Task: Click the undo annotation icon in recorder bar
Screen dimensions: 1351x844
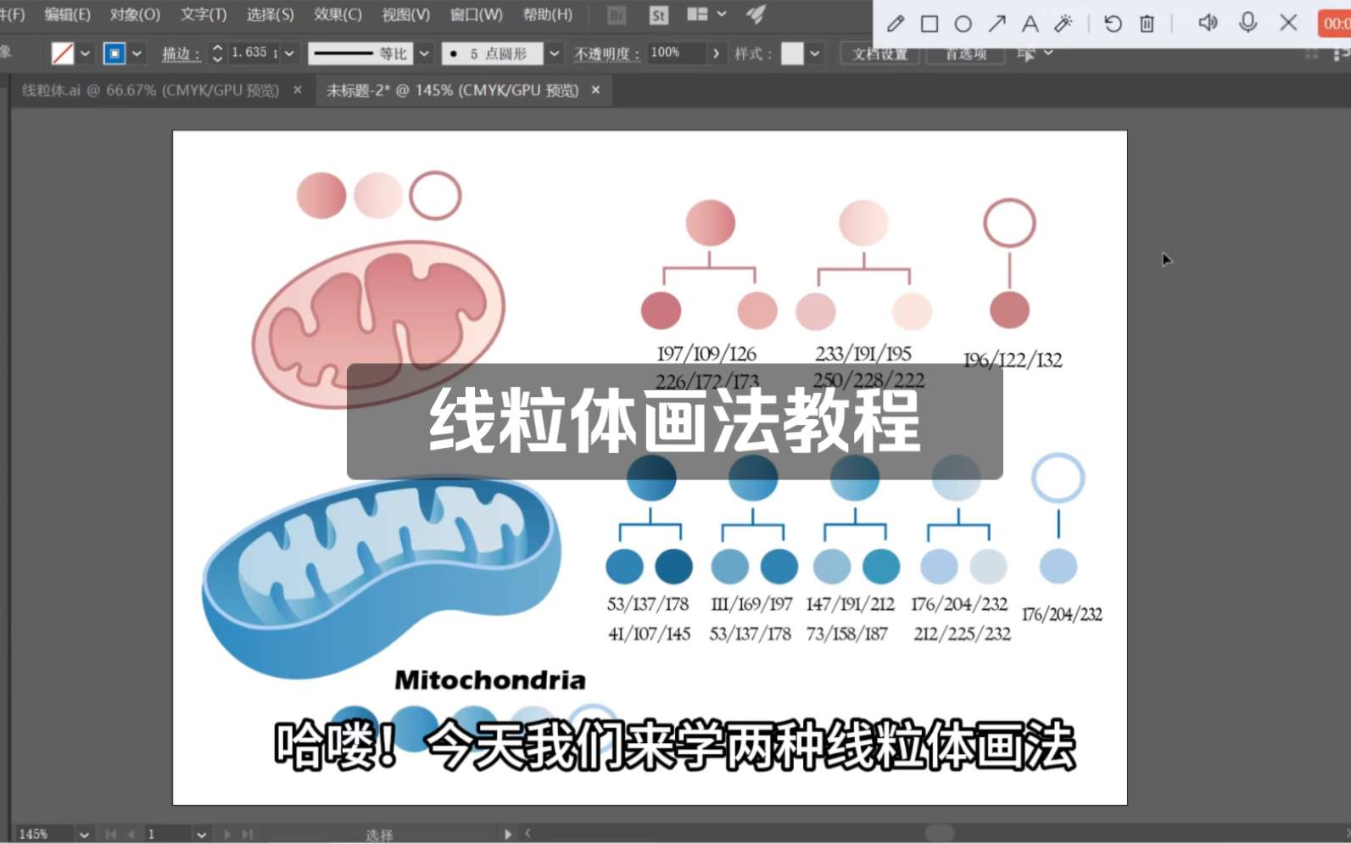Action: [x=1113, y=24]
